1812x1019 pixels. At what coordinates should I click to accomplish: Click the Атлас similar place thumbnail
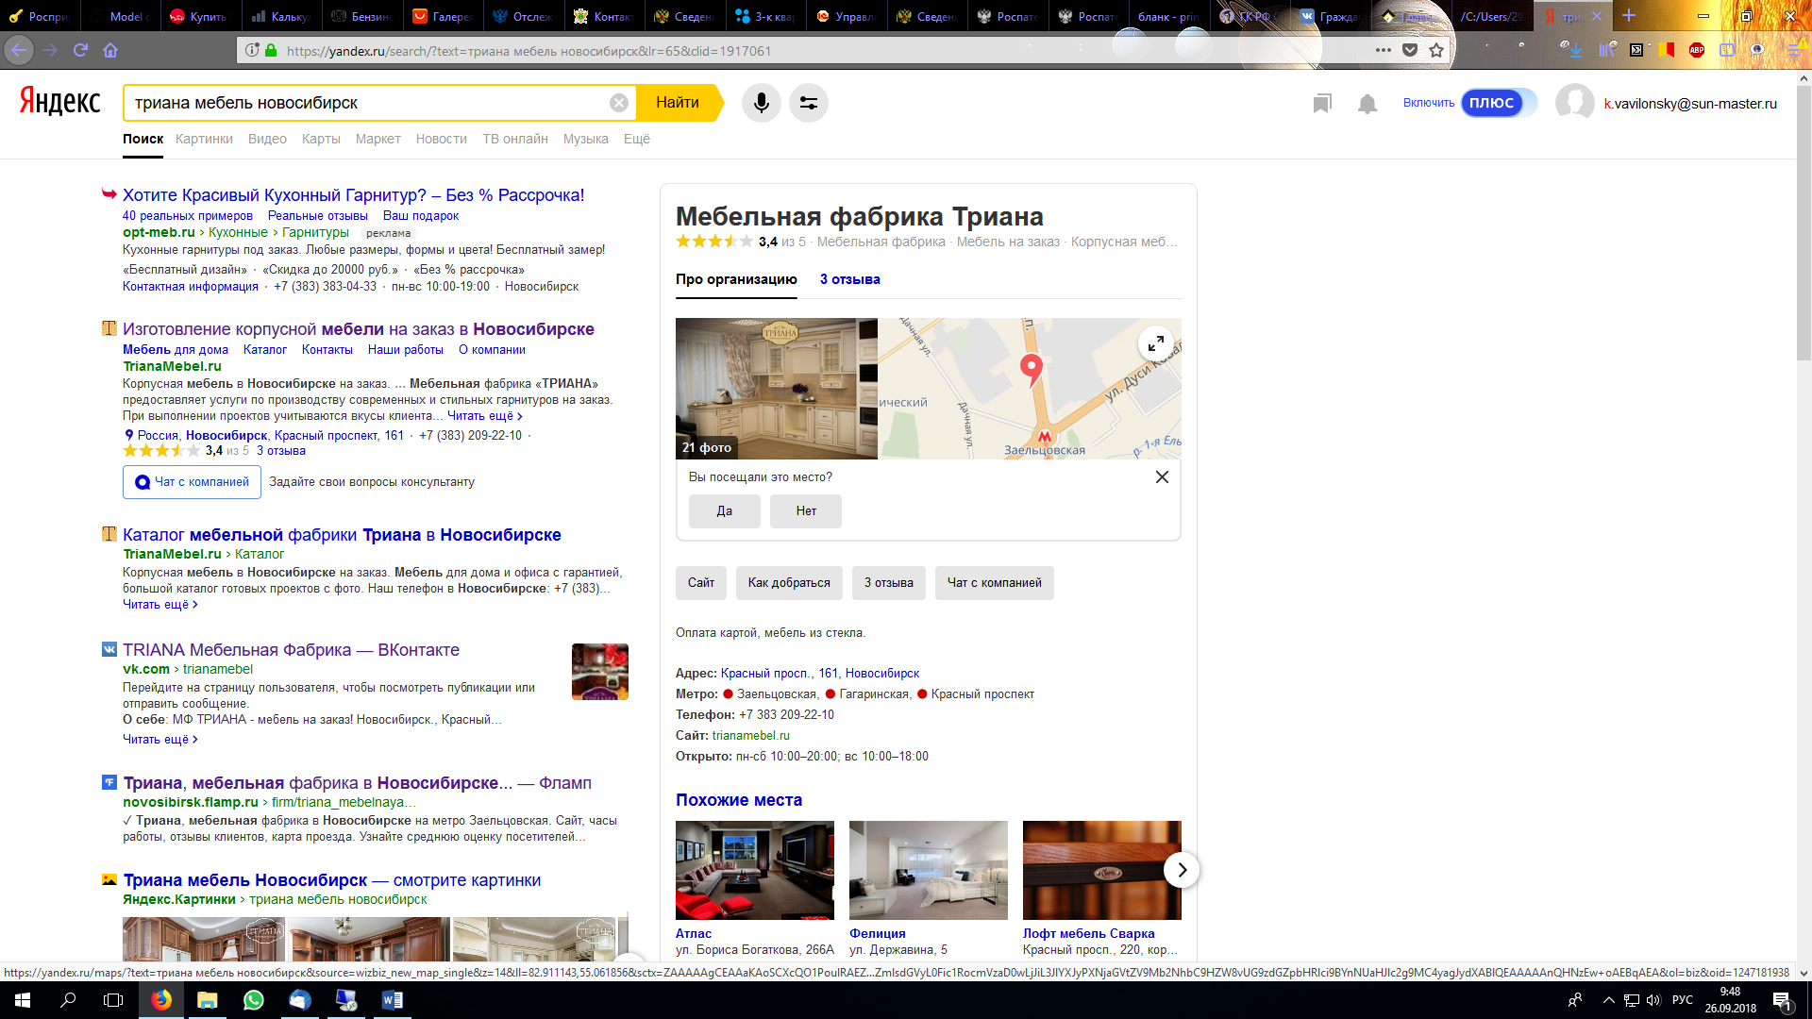click(755, 870)
